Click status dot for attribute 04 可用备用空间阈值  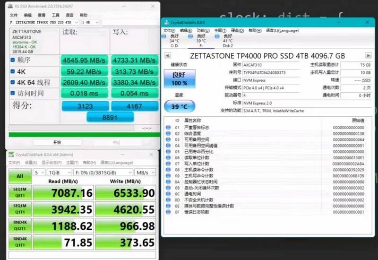pyautogui.click(x=168, y=146)
